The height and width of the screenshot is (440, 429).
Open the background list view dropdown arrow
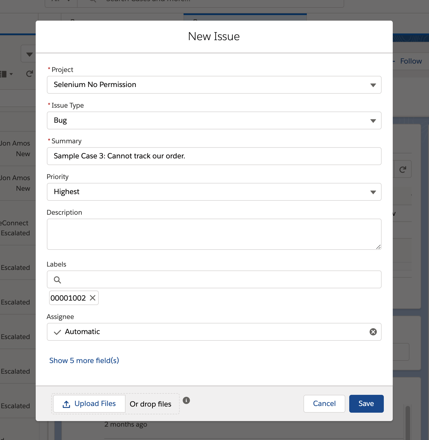(29, 54)
